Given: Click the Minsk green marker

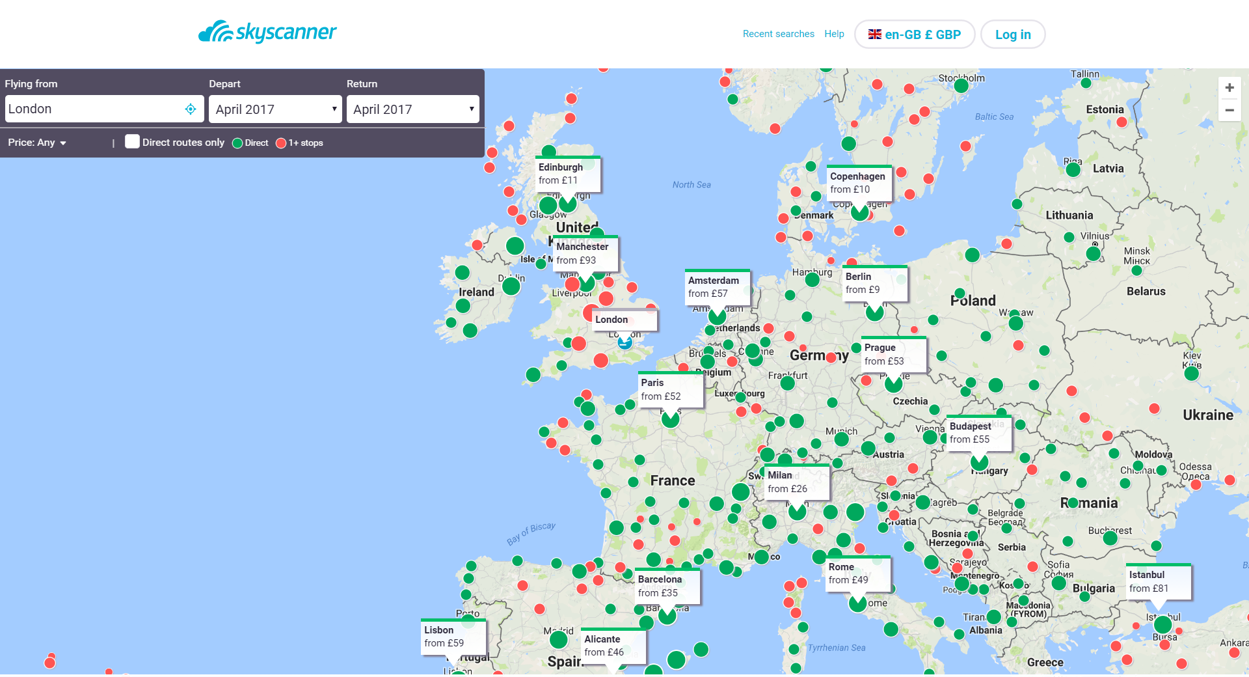Looking at the screenshot, I should [1136, 270].
